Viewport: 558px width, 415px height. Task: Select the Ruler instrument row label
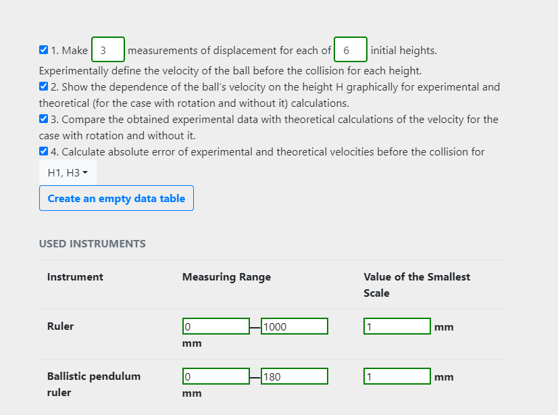[60, 326]
